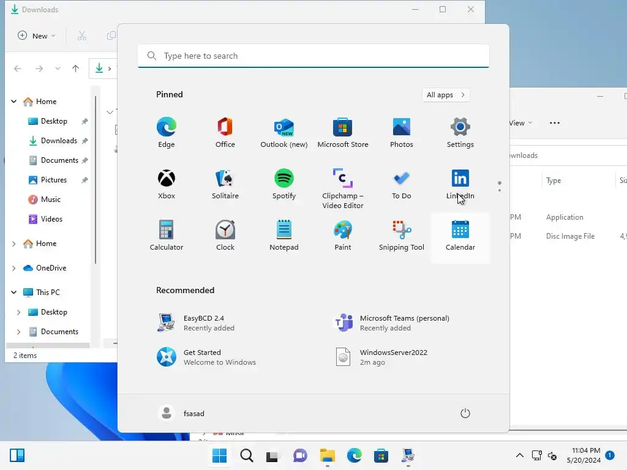Open Task View on taskbar
627x470 pixels.
274,455
